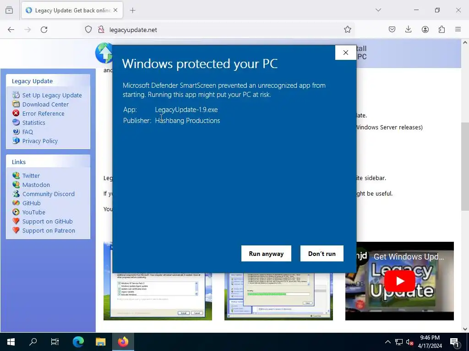Open Error Reference link

(x=44, y=113)
